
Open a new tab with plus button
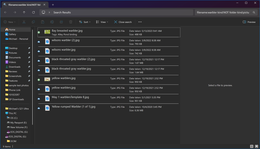(53, 5)
